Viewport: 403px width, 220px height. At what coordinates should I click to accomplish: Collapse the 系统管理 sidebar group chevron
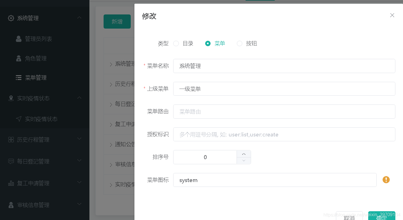tap(80, 18)
